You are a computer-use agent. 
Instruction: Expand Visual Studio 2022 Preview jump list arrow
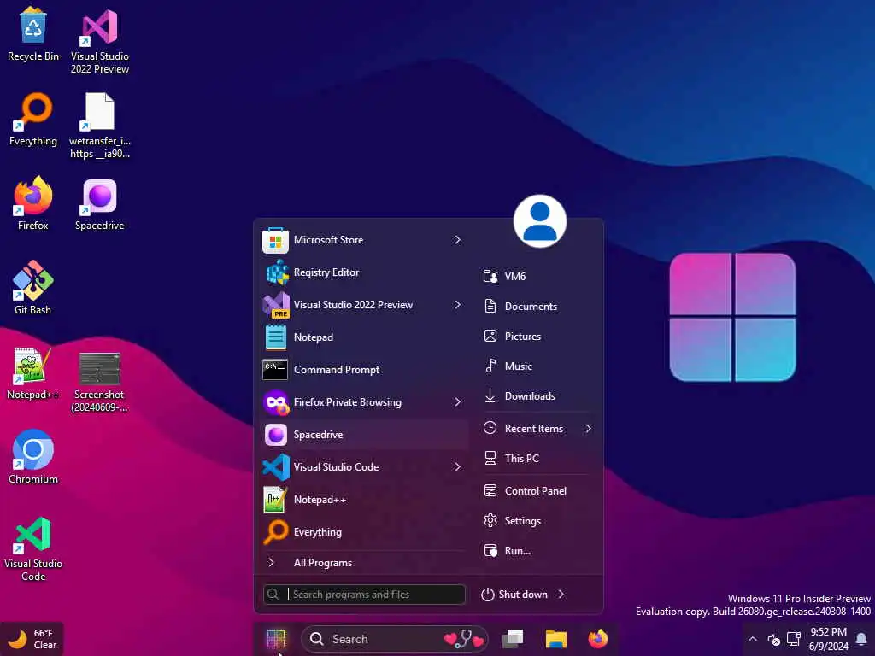click(x=458, y=305)
